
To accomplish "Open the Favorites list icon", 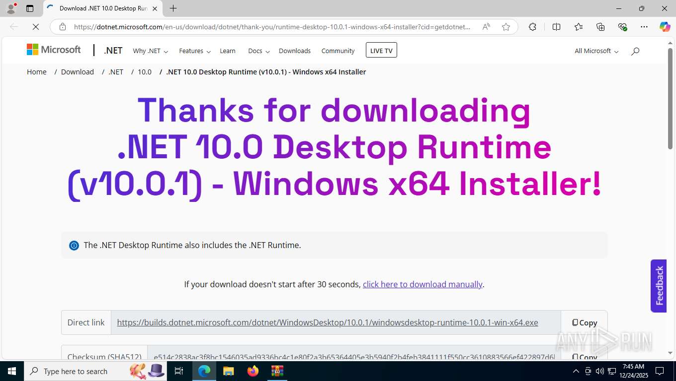I will click(579, 27).
